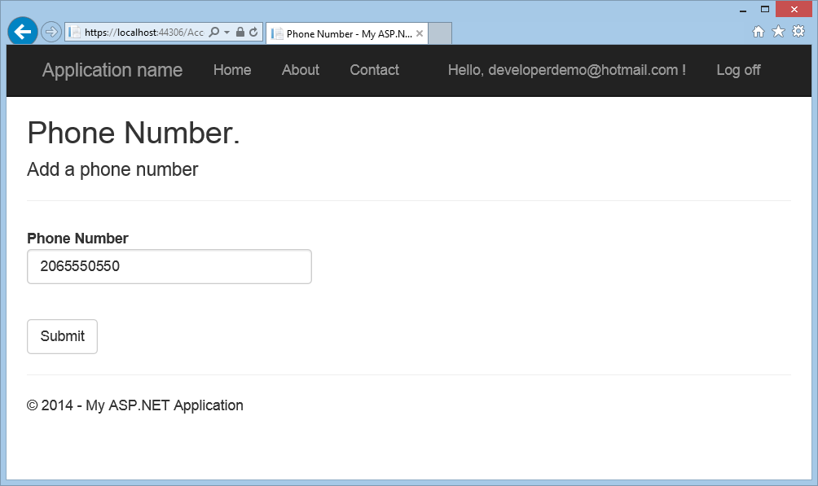Open account settings via the hello email link
Image resolution: width=818 pixels, height=486 pixels.
566,70
